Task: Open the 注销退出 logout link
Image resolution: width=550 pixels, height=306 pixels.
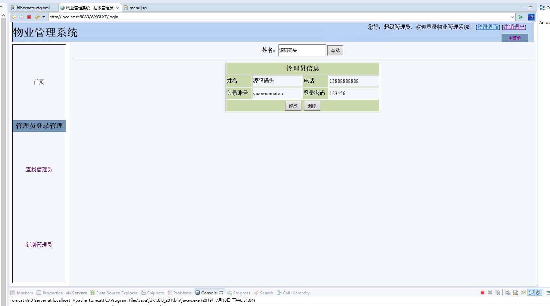Action: tap(513, 27)
